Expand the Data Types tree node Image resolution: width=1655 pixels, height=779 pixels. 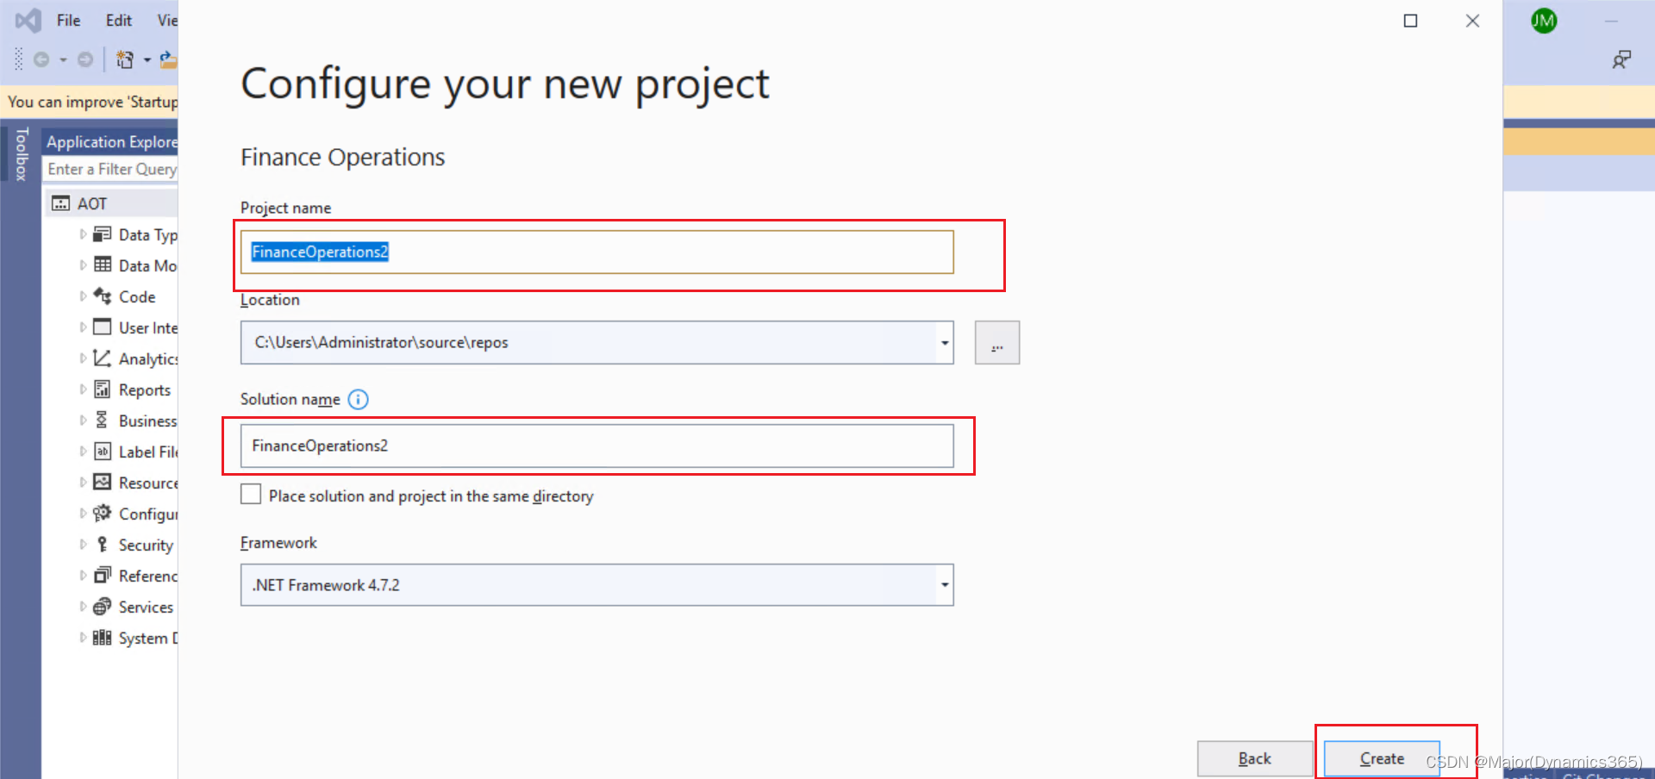[x=82, y=234]
